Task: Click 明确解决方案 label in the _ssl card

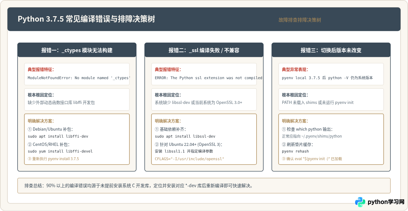Action: 168,121
